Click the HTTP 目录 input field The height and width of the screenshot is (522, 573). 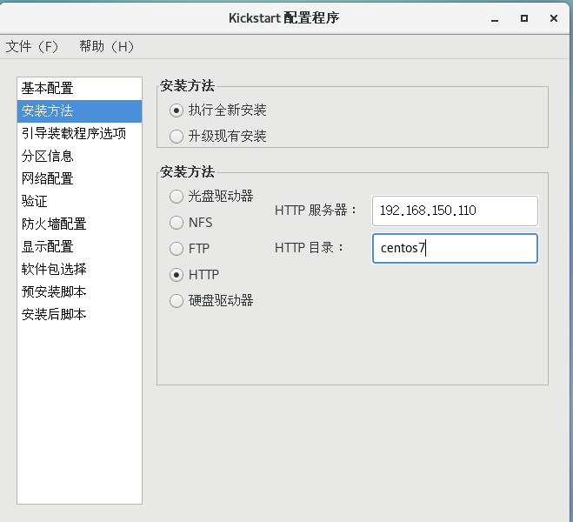(455, 249)
